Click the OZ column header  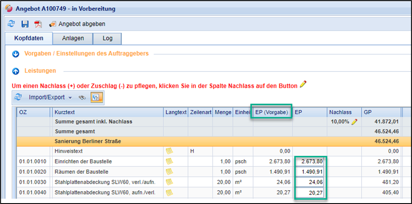pyautogui.click(x=33, y=112)
